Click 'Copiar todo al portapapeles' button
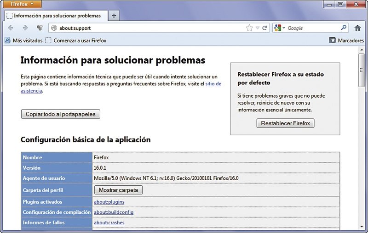The image size is (368, 233). click(x=61, y=114)
